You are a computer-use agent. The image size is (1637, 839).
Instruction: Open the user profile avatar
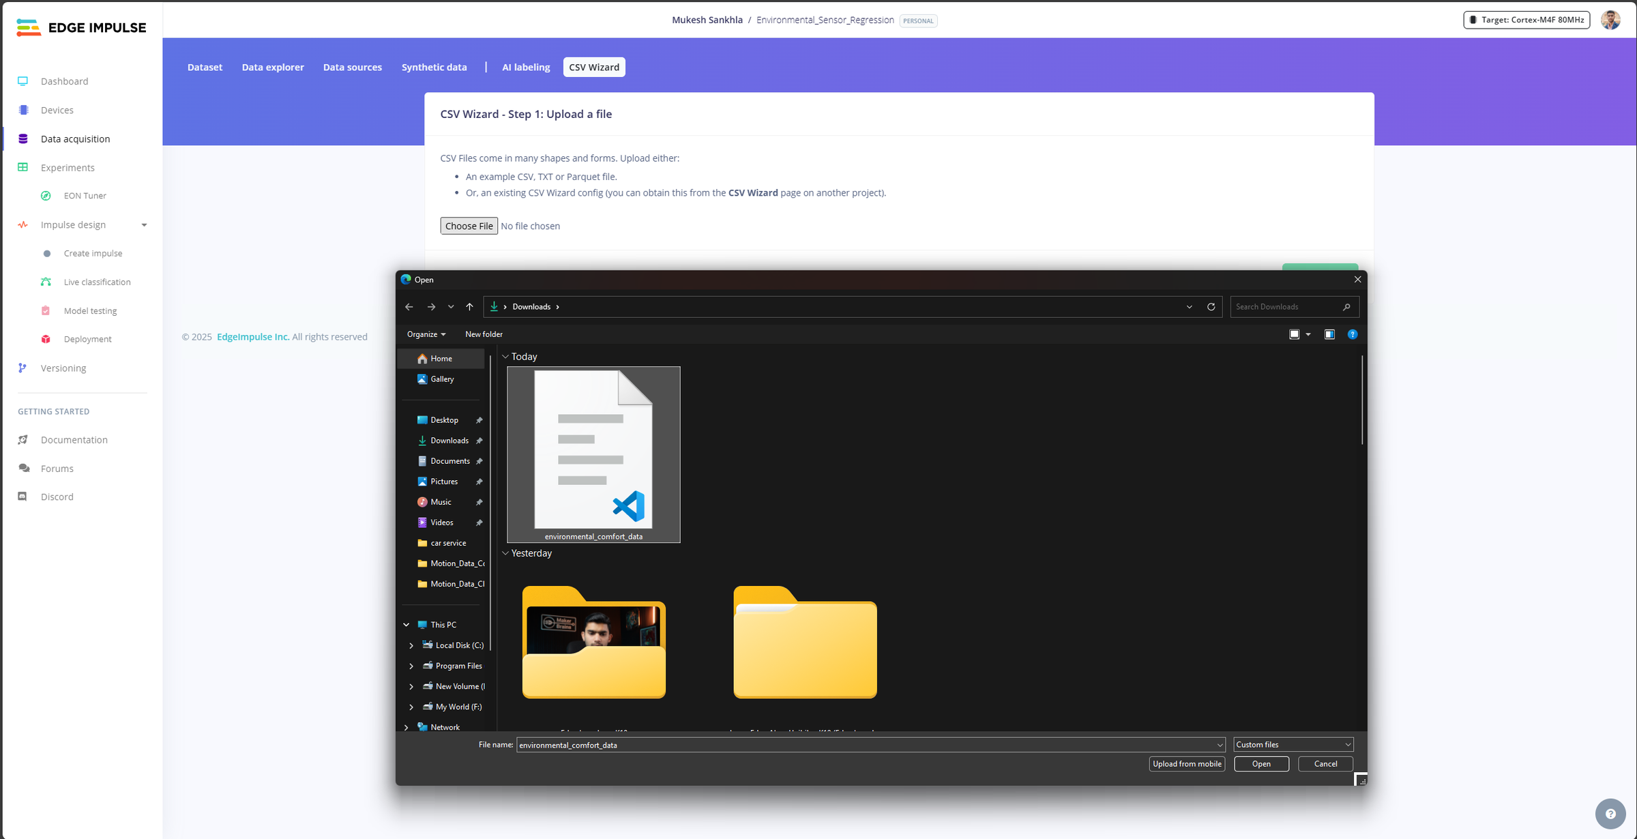click(1610, 20)
